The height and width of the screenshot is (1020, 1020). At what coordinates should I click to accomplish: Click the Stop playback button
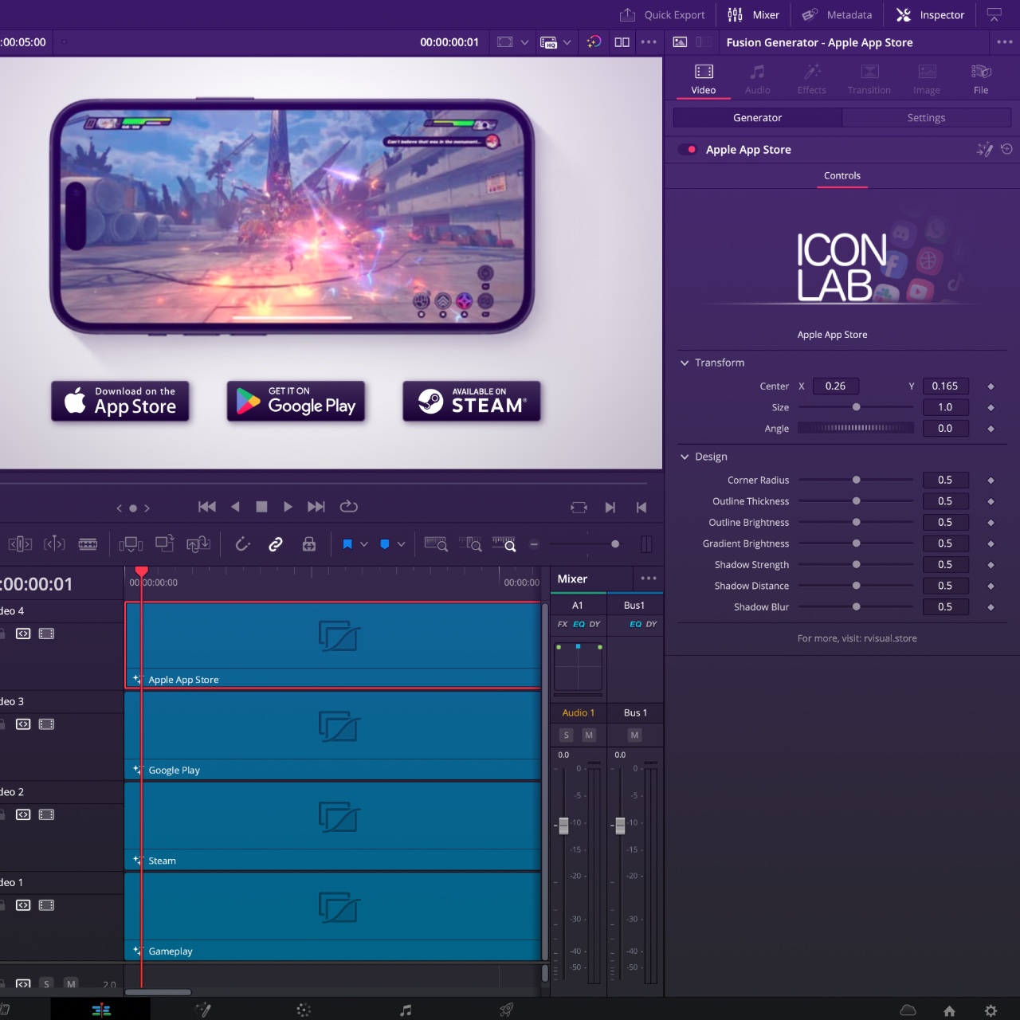point(261,507)
